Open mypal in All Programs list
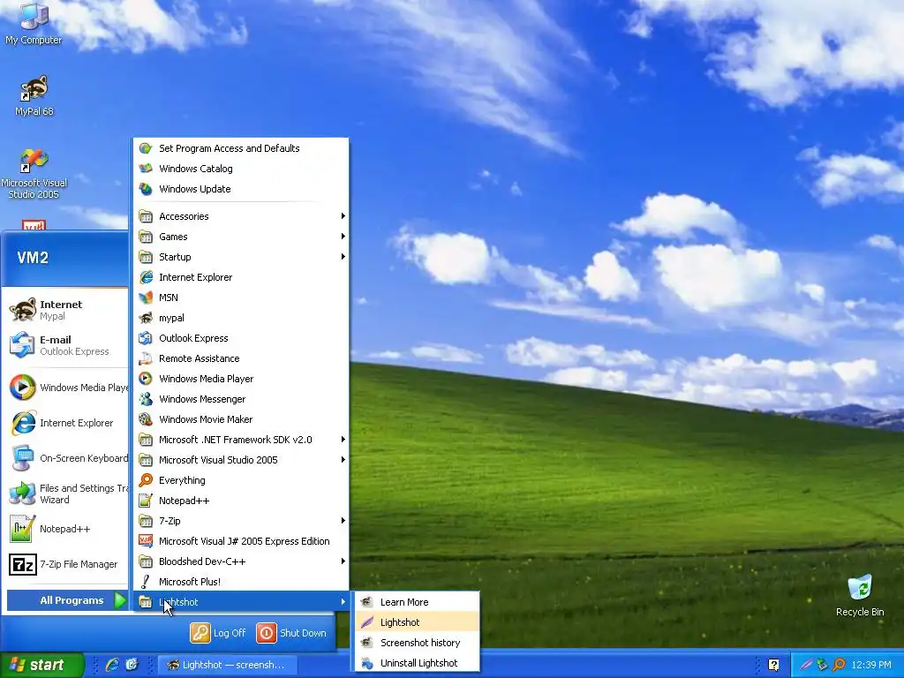Image resolution: width=904 pixels, height=678 pixels. point(241,318)
